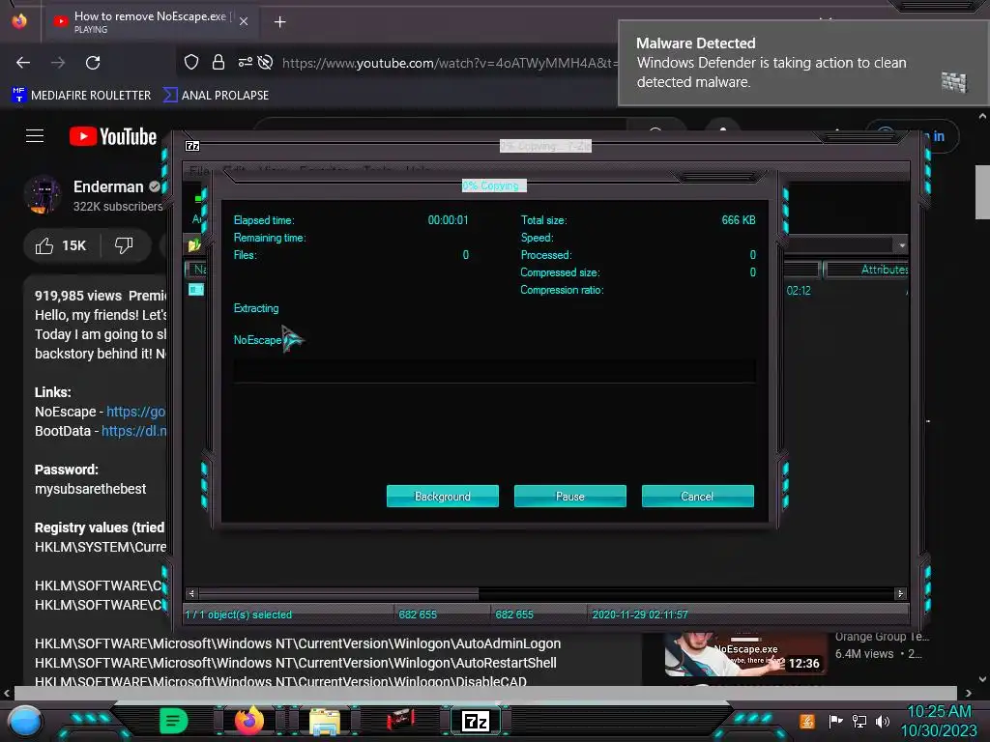
Task: Click the page scroll down arrow
Action: [x=982, y=679]
